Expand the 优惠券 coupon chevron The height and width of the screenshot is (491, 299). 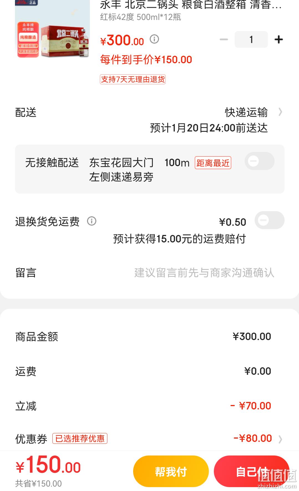pos(280,439)
